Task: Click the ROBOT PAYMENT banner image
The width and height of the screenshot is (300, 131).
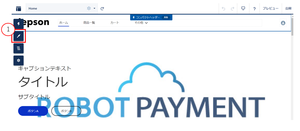Action: pos(150,90)
